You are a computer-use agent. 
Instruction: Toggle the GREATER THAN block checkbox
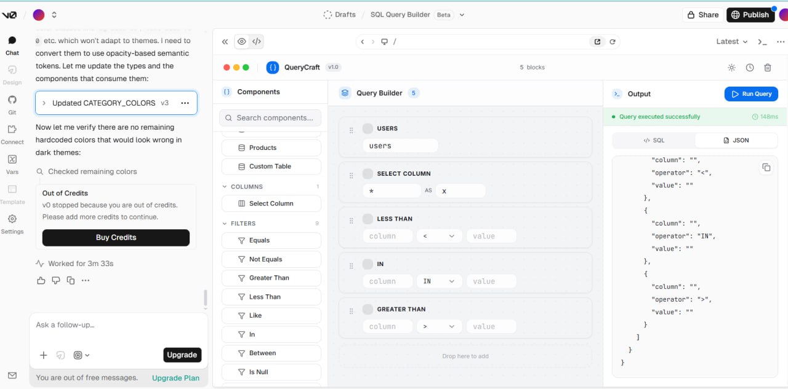point(368,309)
